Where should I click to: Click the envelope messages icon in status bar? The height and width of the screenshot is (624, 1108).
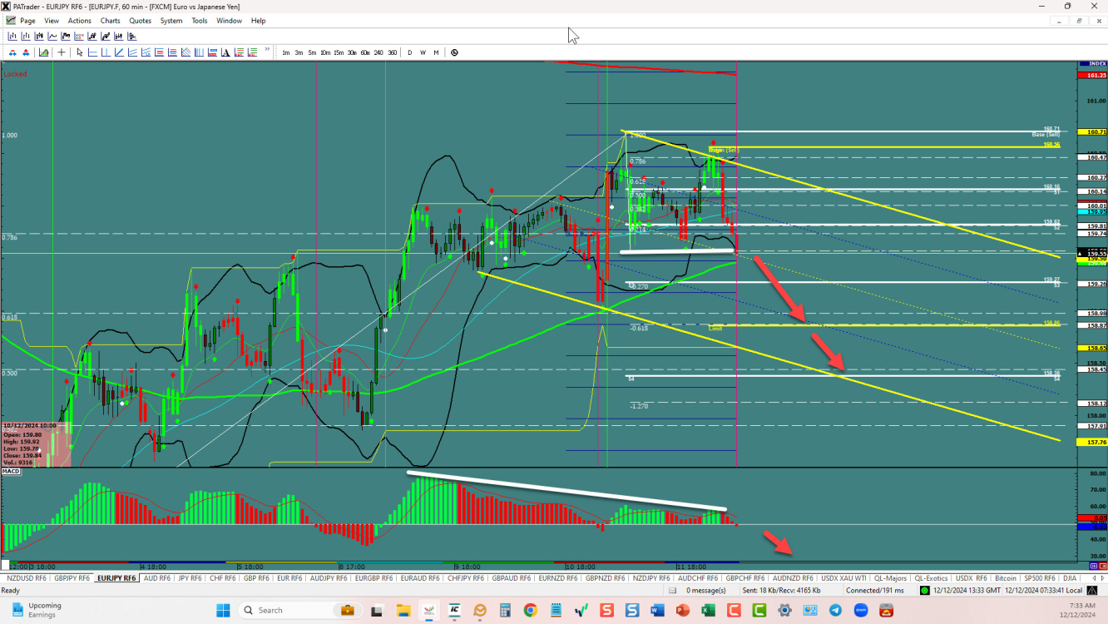pyautogui.click(x=672, y=590)
